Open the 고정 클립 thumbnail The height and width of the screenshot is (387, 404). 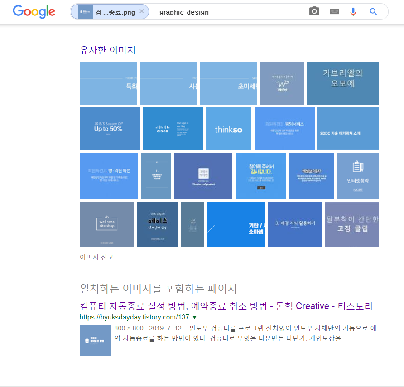(x=352, y=224)
